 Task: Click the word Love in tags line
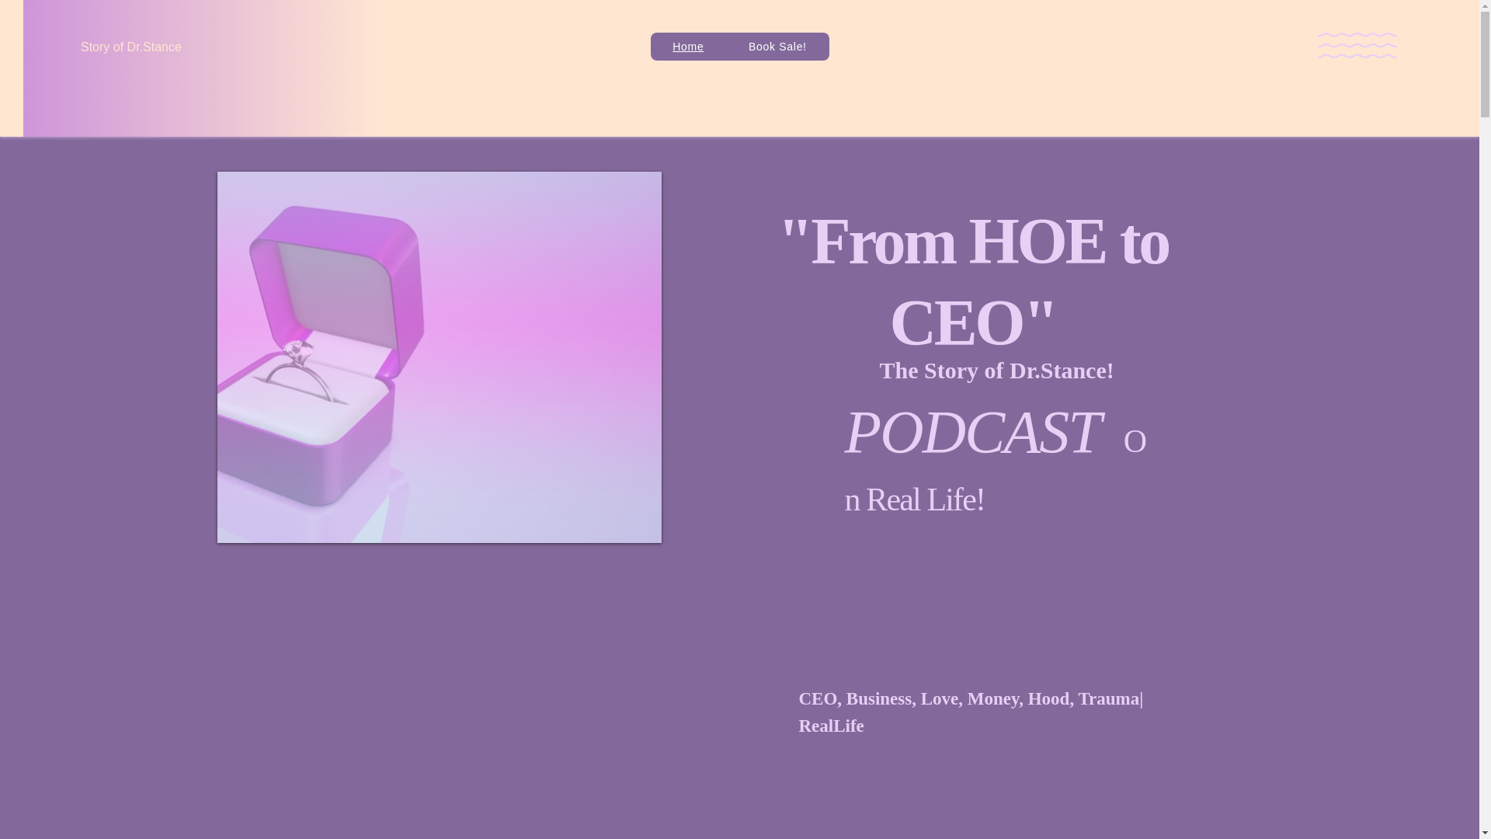(939, 698)
